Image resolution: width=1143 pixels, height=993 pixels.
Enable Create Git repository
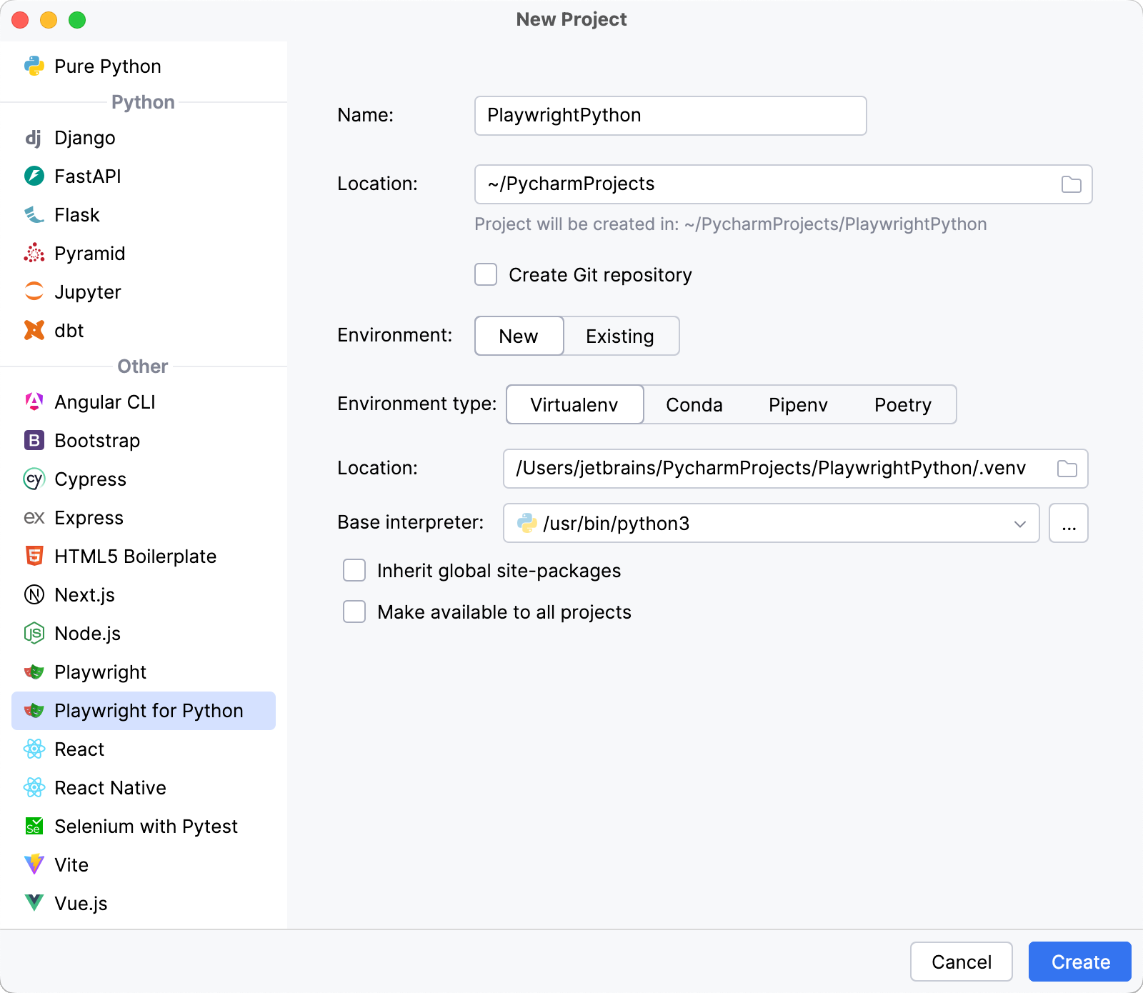point(485,274)
